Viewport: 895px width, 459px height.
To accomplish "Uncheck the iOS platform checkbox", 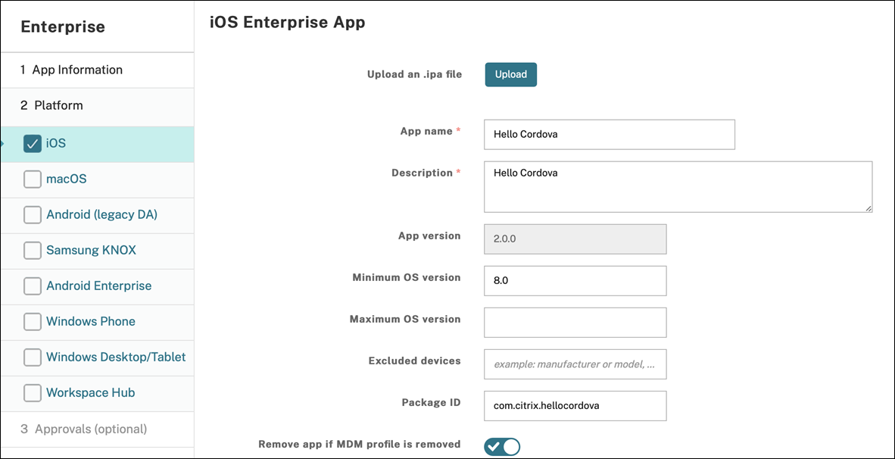I will pos(33,143).
